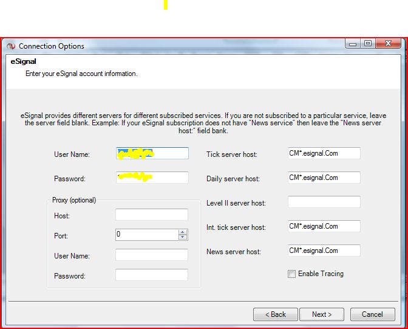Click the Proxy User Name field
The image size is (408, 329).
coord(152,255)
